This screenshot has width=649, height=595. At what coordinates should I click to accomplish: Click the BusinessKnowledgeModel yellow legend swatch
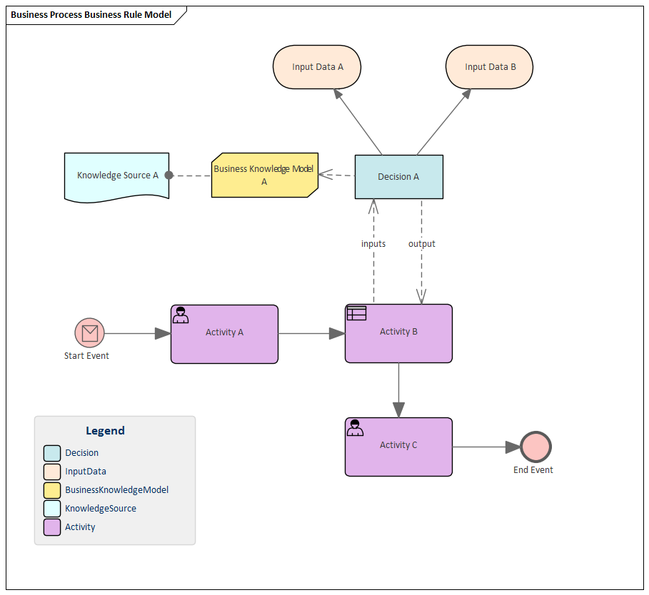52,490
